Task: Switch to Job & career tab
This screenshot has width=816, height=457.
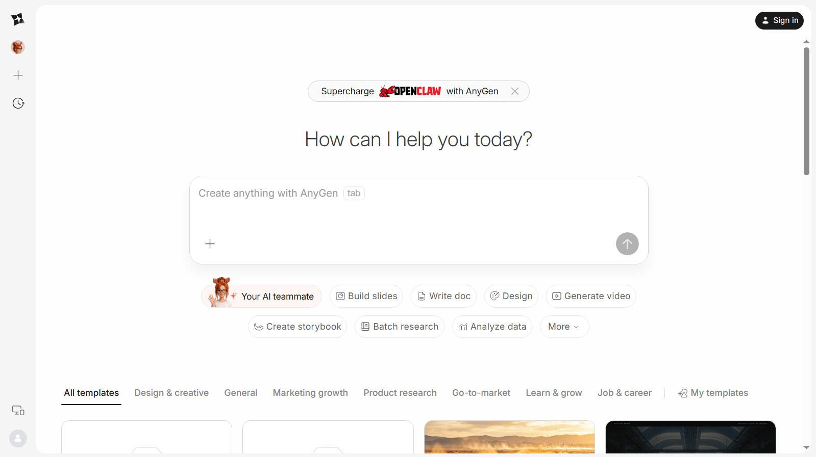Action: pyautogui.click(x=625, y=393)
